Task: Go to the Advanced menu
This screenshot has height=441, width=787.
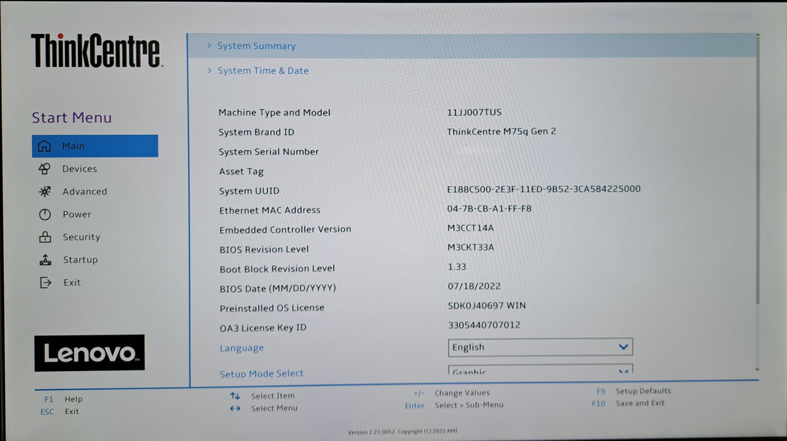Action: [x=84, y=192]
